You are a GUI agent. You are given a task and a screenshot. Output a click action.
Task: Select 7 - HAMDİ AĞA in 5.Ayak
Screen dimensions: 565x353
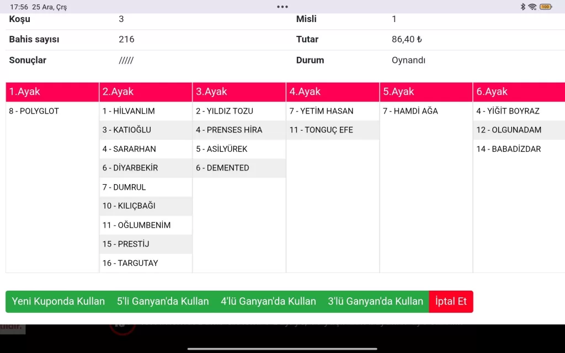pyautogui.click(x=411, y=111)
